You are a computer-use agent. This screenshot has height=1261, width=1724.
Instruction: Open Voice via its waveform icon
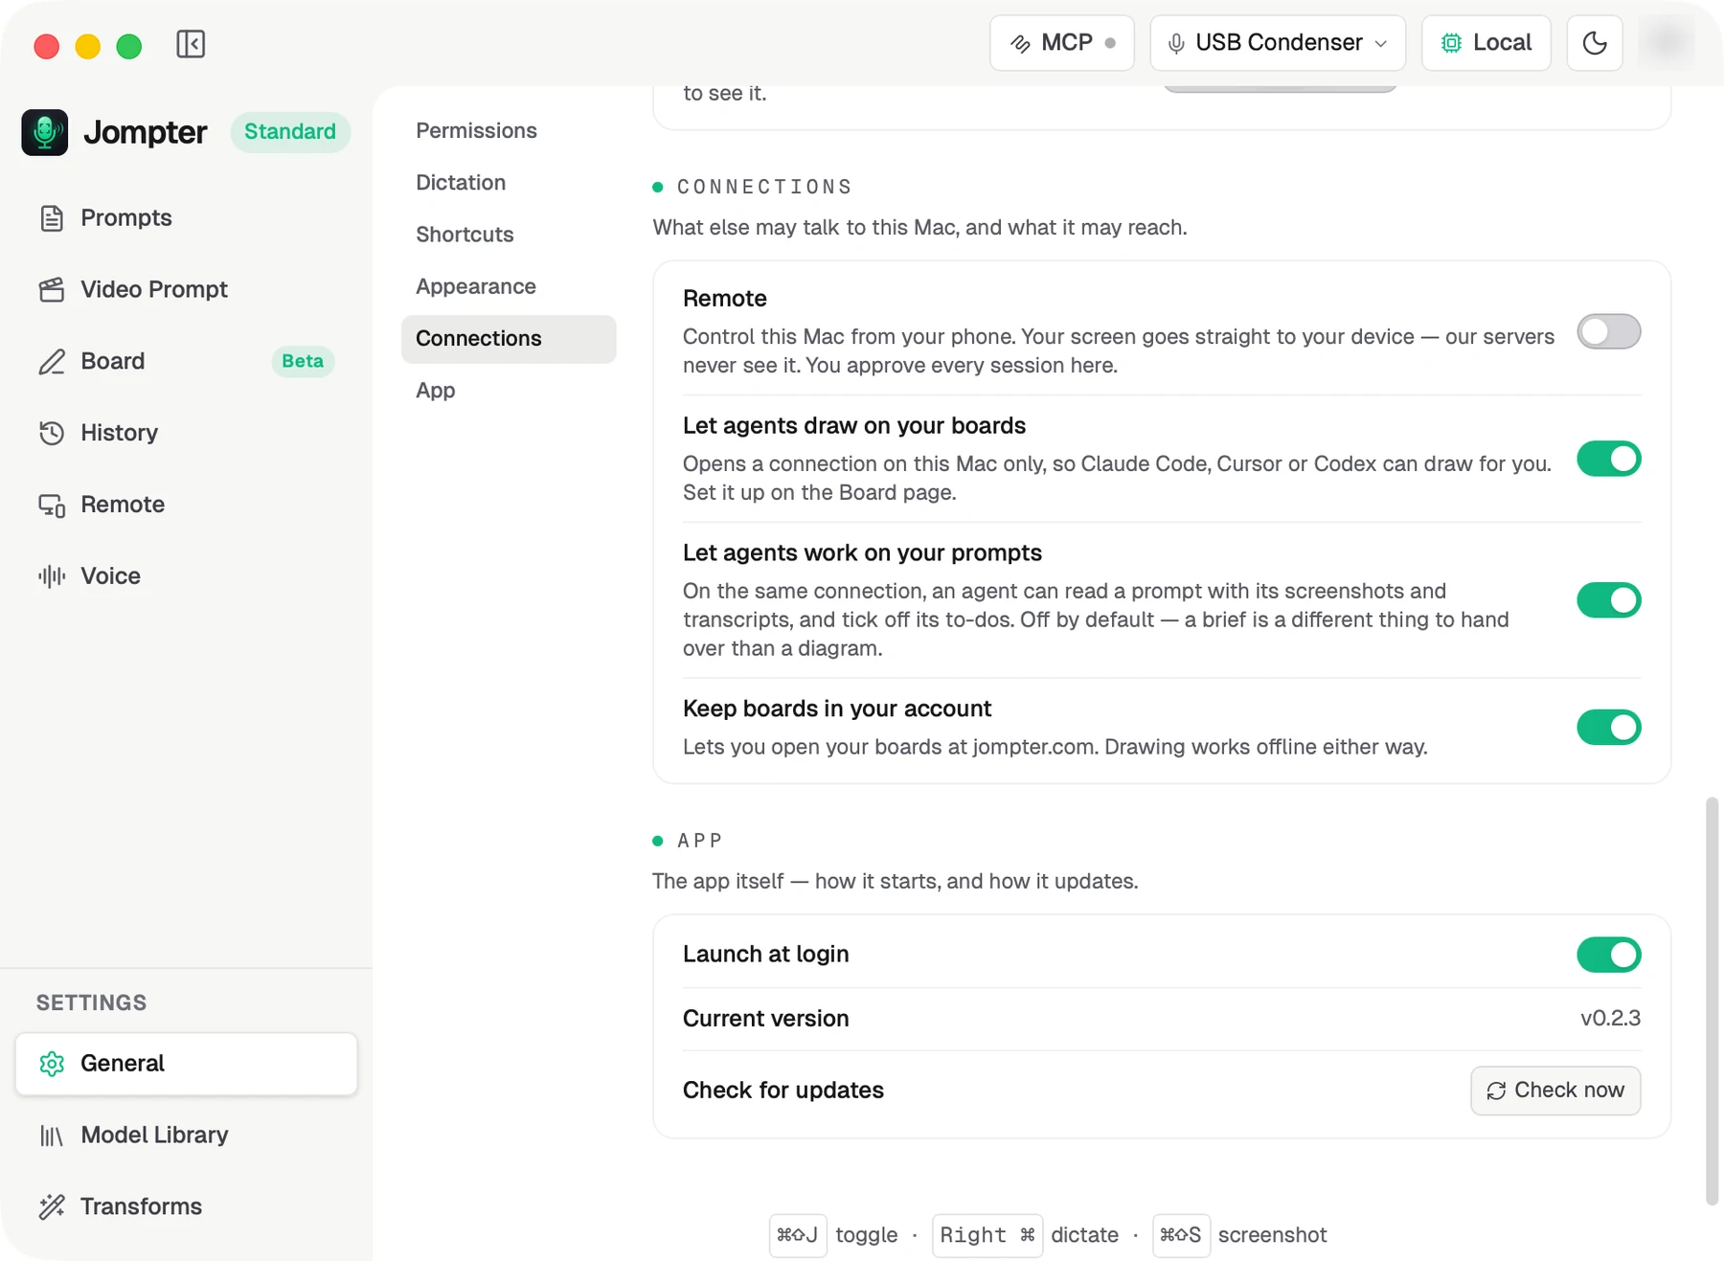click(52, 576)
